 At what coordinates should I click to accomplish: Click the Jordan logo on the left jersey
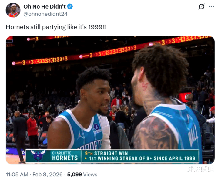pyautogui.click(x=80, y=135)
